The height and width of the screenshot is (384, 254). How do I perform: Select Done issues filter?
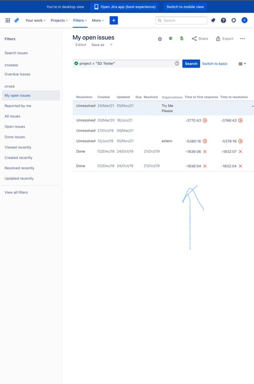tap(15, 137)
